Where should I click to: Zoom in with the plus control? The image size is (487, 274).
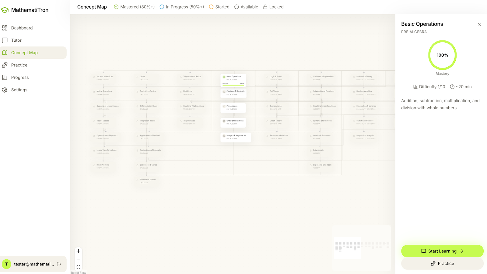pos(78,251)
